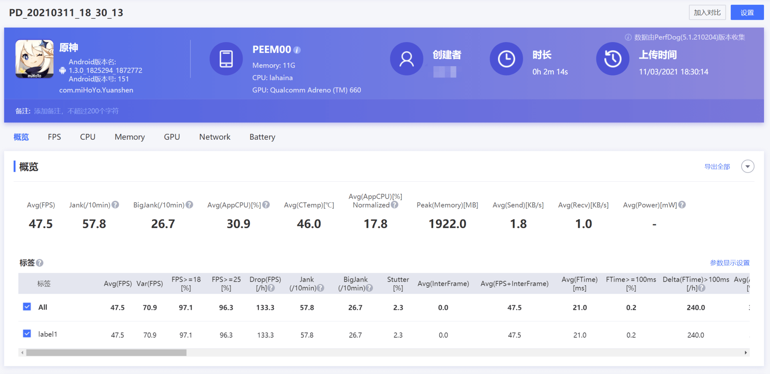
Task: Click the Avg(FPS+InterFrame) column header
Action: pos(515,284)
